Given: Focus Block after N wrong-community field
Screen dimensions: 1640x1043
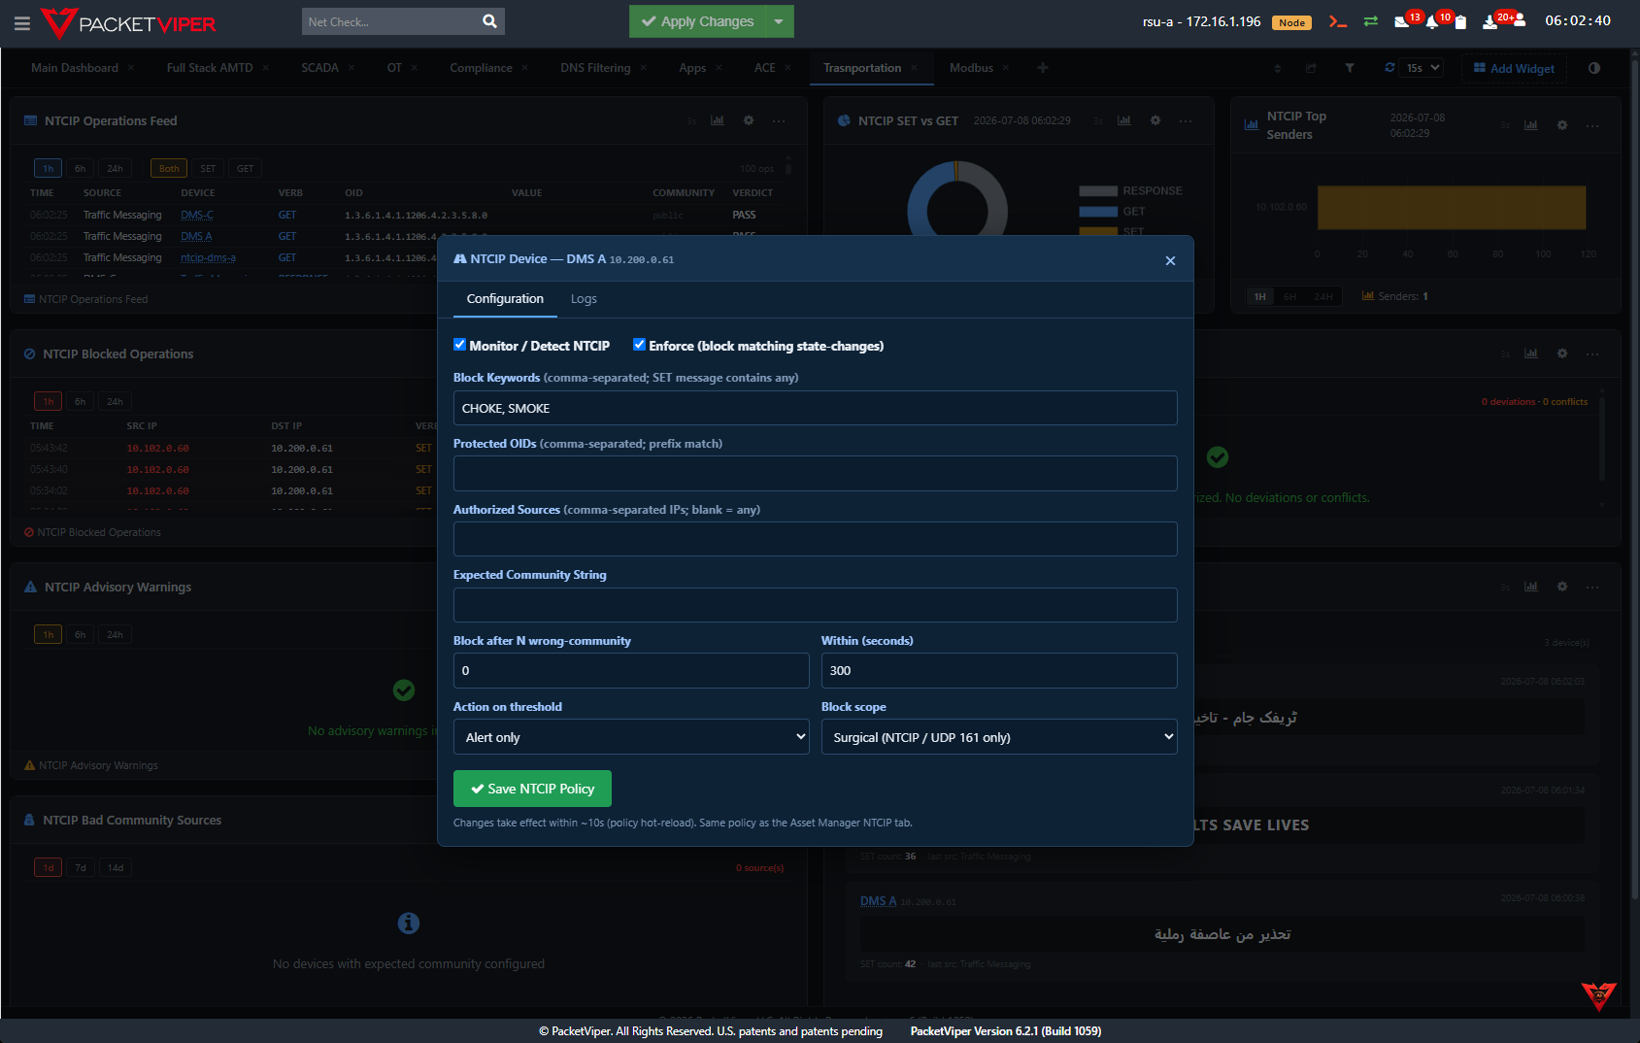Looking at the screenshot, I should pos(631,670).
